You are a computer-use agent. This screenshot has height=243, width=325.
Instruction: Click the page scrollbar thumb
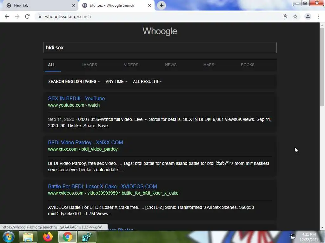pos(322,67)
